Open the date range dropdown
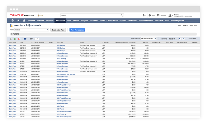Image resolution: width=207 pixels, height=127 pixels. pos(169,39)
